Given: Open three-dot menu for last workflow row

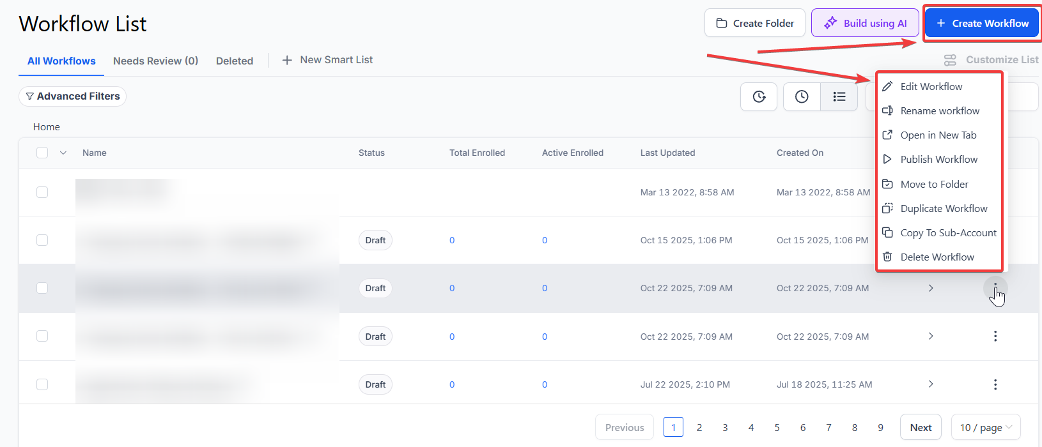Looking at the screenshot, I should pos(995,384).
